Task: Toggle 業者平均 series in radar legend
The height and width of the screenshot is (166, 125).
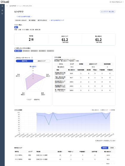Action: (36, 100)
